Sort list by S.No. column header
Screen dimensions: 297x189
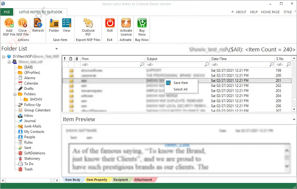click(283, 59)
